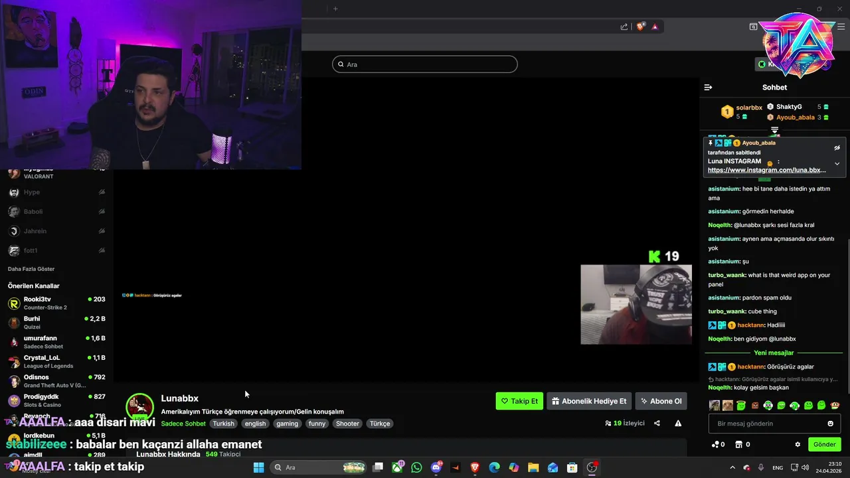The width and height of the screenshot is (850, 478).
Task: Open Prodigyddk recommended channel
Action: (x=56, y=400)
